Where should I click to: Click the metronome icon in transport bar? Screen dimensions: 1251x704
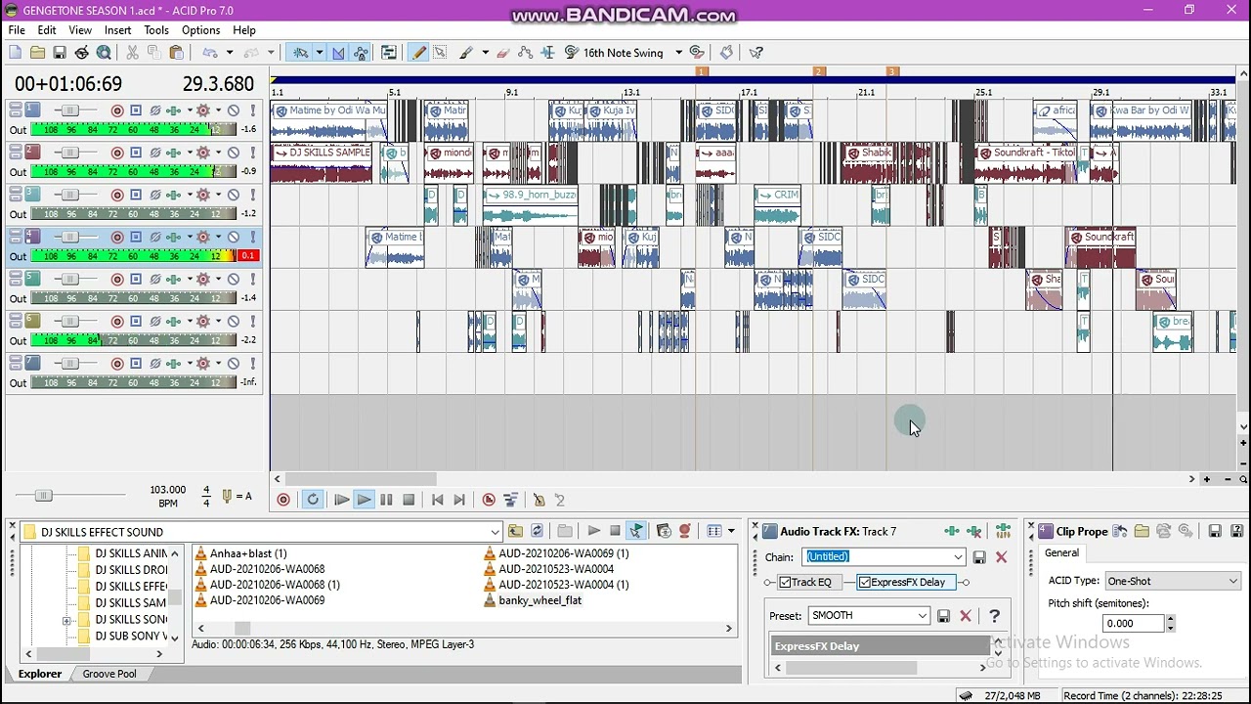pos(539,500)
